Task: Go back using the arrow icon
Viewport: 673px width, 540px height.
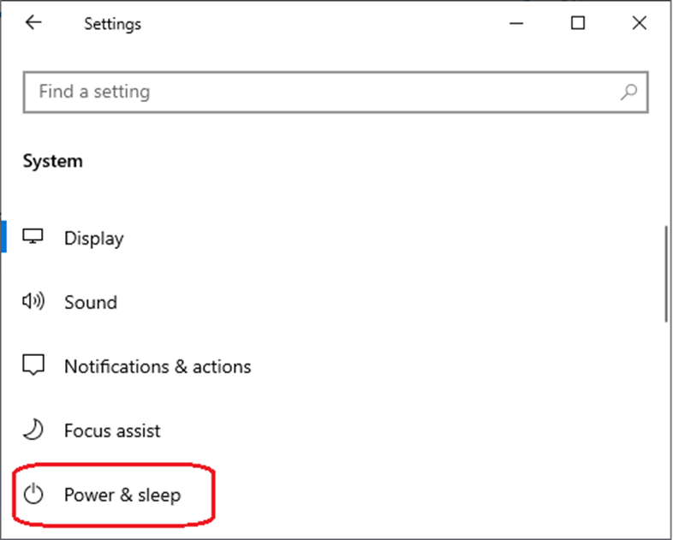Action: [33, 22]
